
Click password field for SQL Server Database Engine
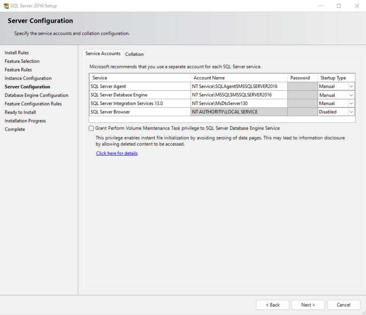303,95
